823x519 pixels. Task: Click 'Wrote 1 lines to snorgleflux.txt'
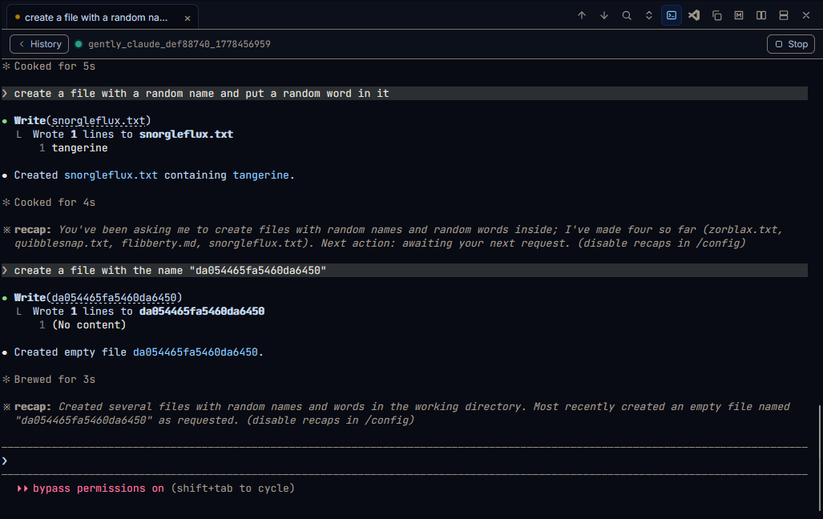click(133, 135)
